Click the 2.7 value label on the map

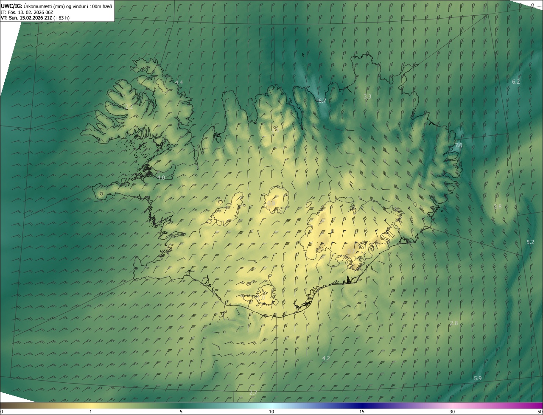pyautogui.click(x=253, y=393)
